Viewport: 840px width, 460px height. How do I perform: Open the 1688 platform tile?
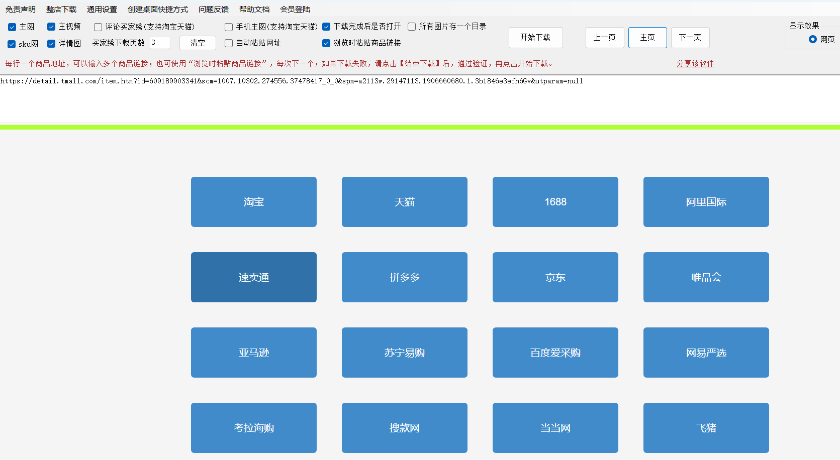555,202
